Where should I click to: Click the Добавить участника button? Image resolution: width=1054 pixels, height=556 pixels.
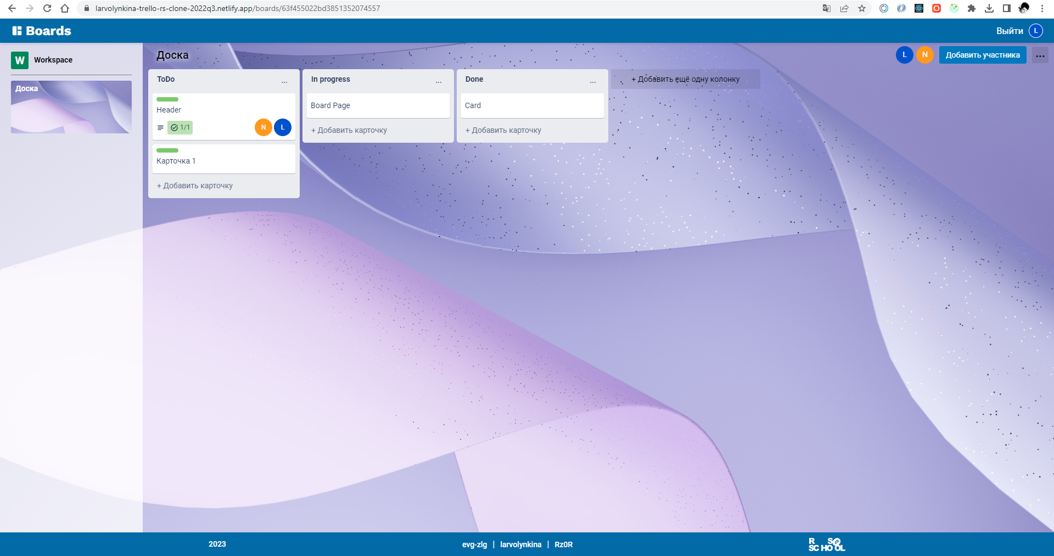(x=983, y=55)
